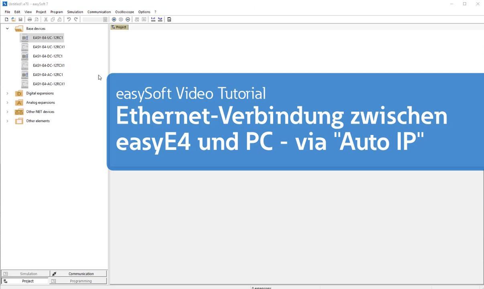Viewport: 484px width, 289px height.
Task: Undo the last action
Action: [x=69, y=19]
